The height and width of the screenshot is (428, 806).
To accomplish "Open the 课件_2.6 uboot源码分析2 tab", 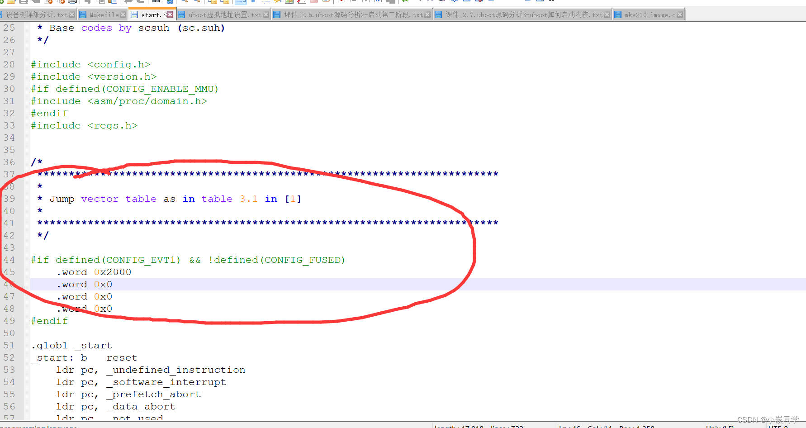I will (353, 15).
